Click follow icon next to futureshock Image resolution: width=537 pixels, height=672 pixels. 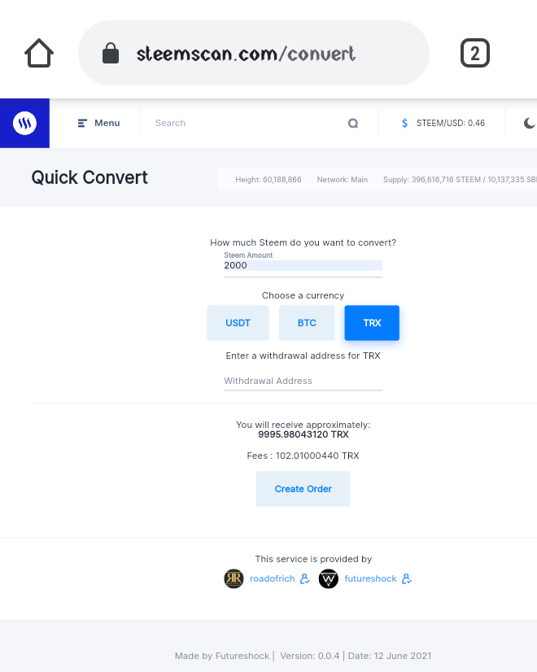point(407,578)
